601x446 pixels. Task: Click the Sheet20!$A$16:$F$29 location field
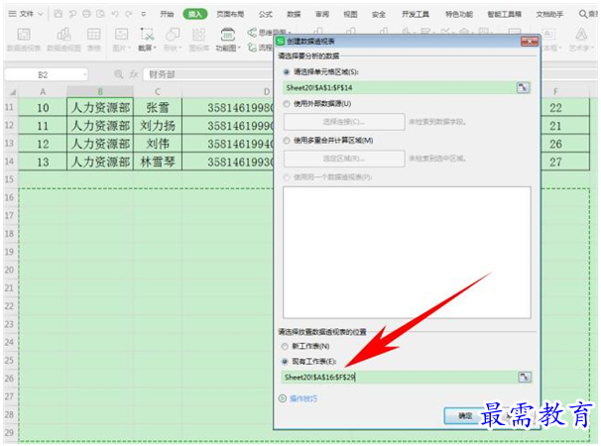pyautogui.click(x=399, y=378)
